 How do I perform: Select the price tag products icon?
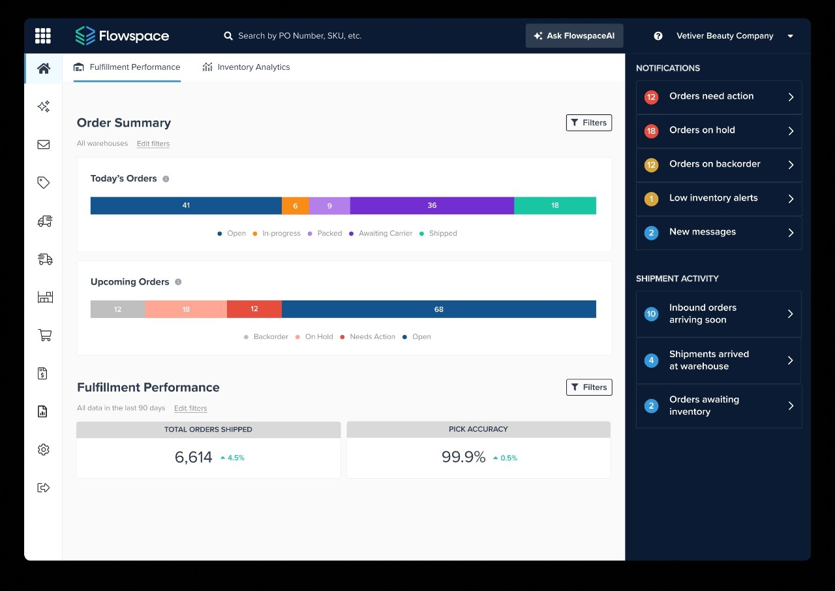coord(43,182)
